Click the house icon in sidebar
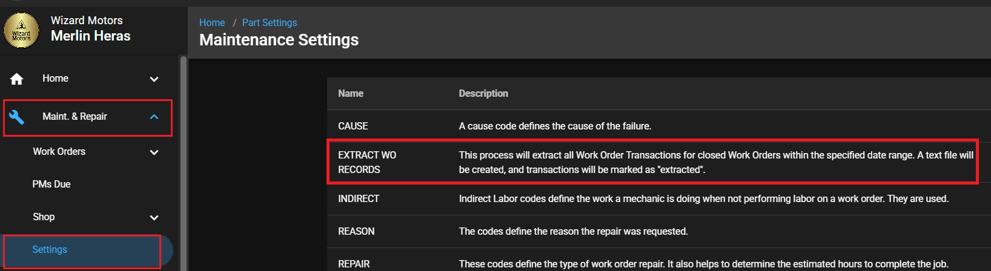Viewport: 991px width, 271px height. tap(17, 79)
